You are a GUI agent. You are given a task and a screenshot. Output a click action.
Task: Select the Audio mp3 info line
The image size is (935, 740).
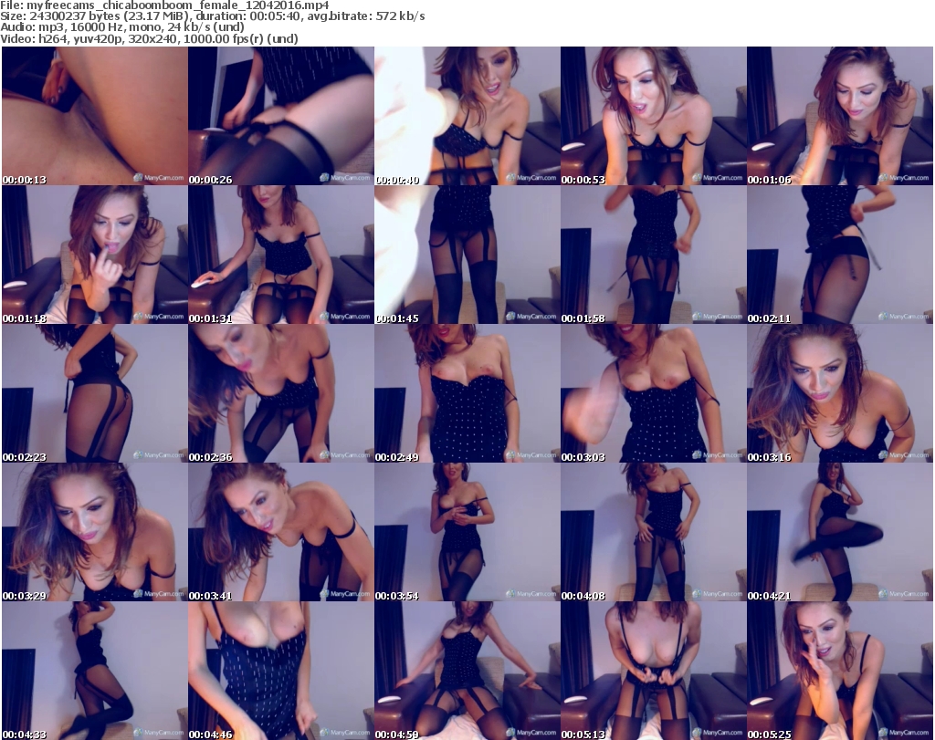tap(122, 27)
